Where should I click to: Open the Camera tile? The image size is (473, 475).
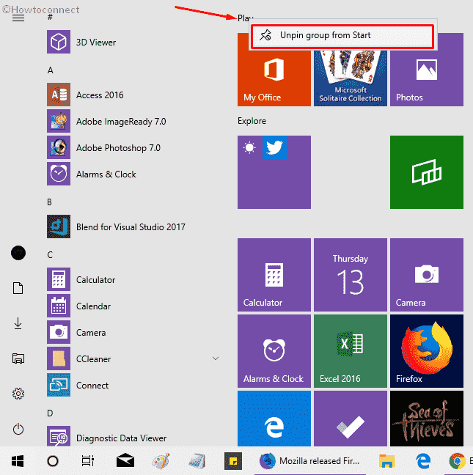click(x=427, y=275)
